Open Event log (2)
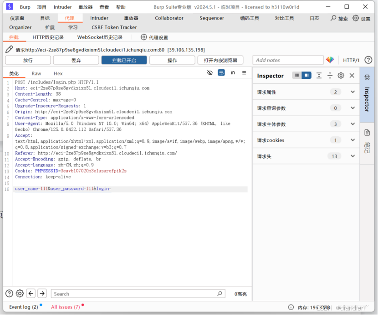378x315 pixels. pos(24,307)
